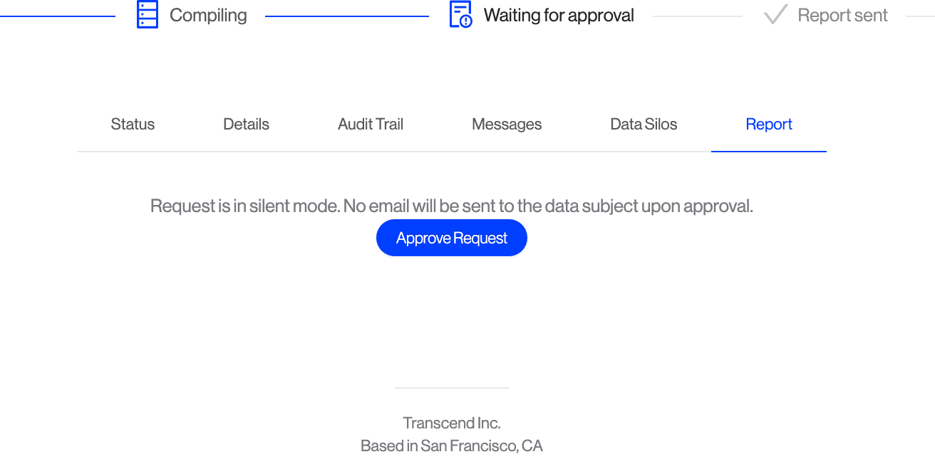Open the Details tab
The height and width of the screenshot is (474, 935).
click(246, 125)
